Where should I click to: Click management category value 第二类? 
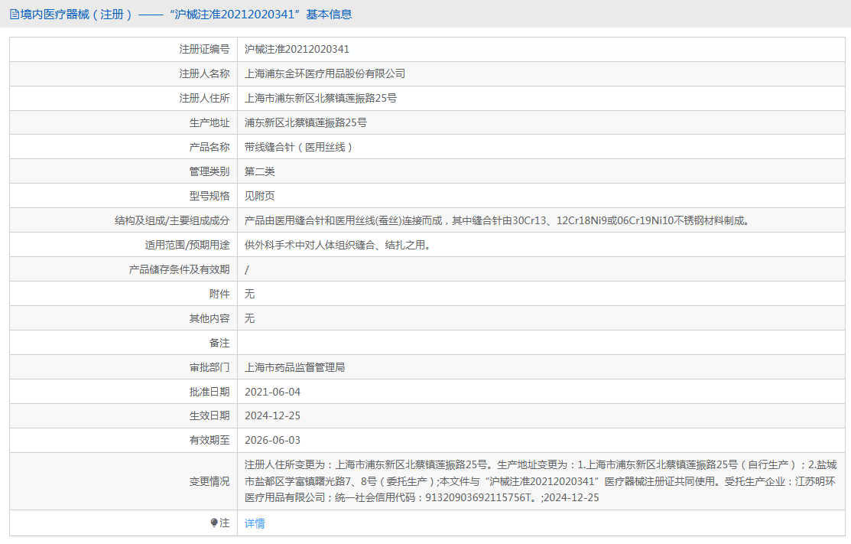pyautogui.click(x=259, y=171)
